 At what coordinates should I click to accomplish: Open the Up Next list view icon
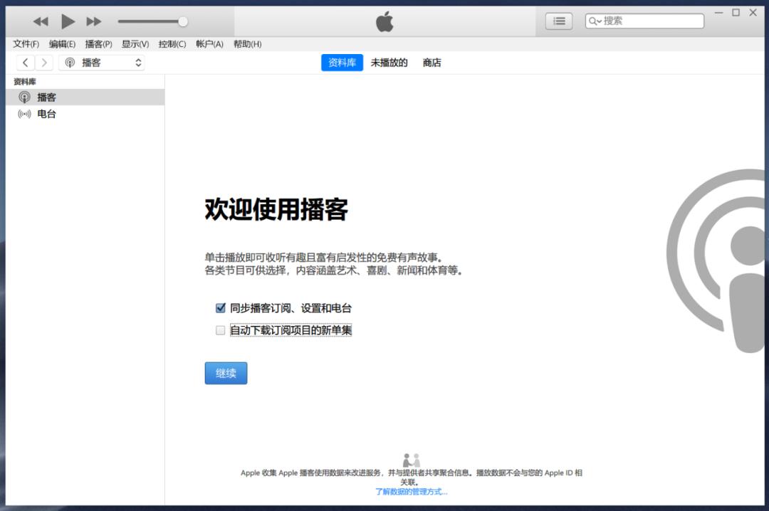pos(558,20)
